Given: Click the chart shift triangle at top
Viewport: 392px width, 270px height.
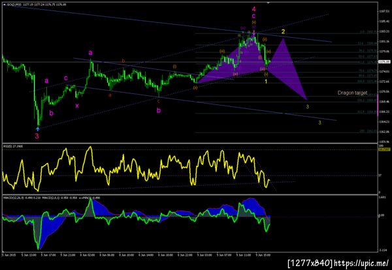Looking at the screenshot, I should pos(269,3).
